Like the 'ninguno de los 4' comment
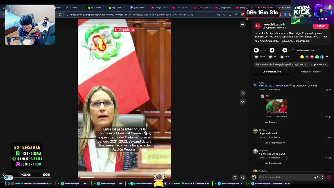334x188 pixels. pyautogui.click(x=326, y=138)
